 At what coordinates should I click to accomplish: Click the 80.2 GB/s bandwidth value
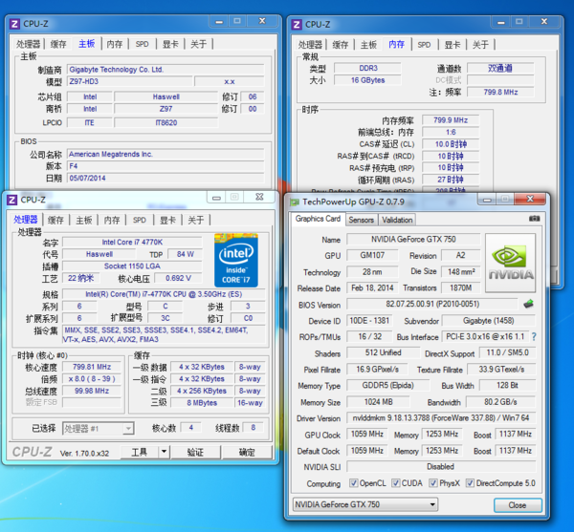[500, 402]
